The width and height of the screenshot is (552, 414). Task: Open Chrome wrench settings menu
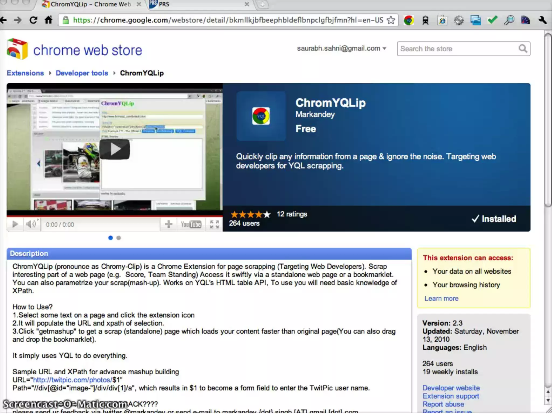coord(542,20)
